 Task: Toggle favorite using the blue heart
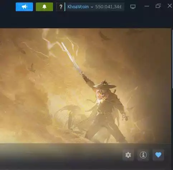[x=158, y=155]
